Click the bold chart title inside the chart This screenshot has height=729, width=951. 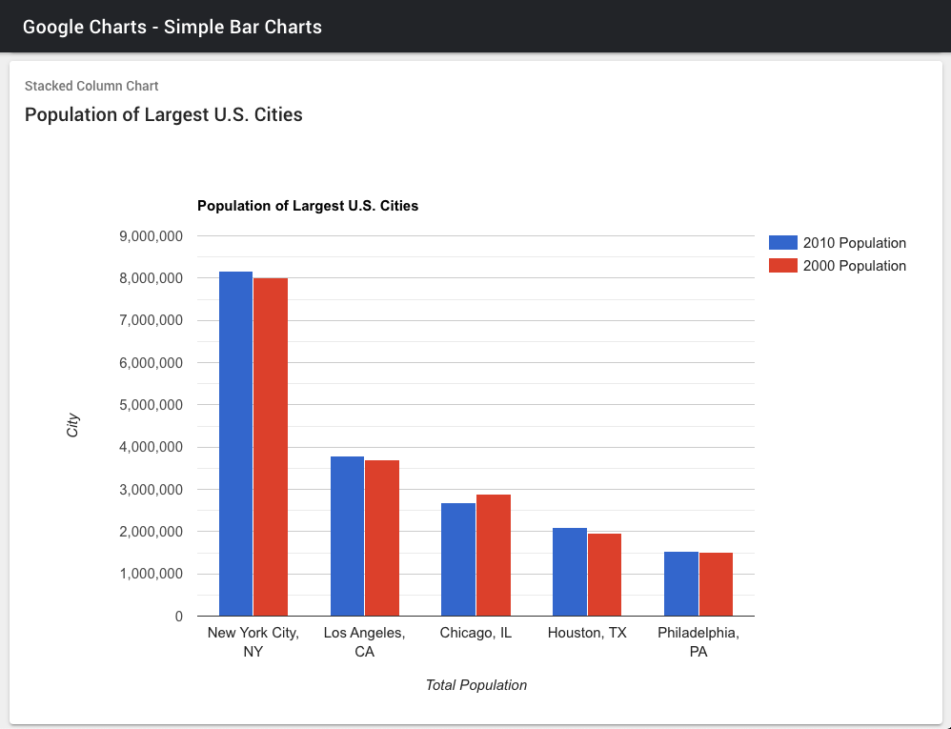pyautogui.click(x=308, y=206)
